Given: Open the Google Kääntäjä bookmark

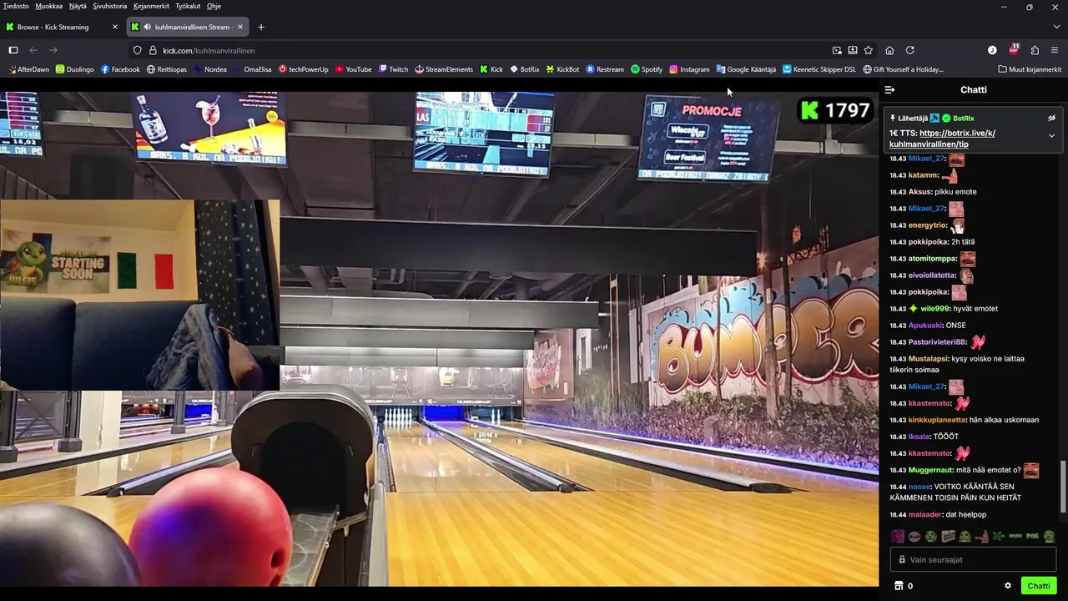Looking at the screenshot, I should coord(746,69).
